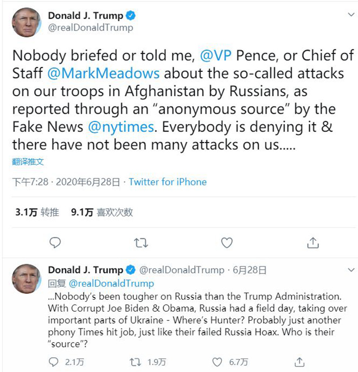The height and width of the screenshot is (372, 358).
Task: Share the second tweet
Action: point(299,362)
